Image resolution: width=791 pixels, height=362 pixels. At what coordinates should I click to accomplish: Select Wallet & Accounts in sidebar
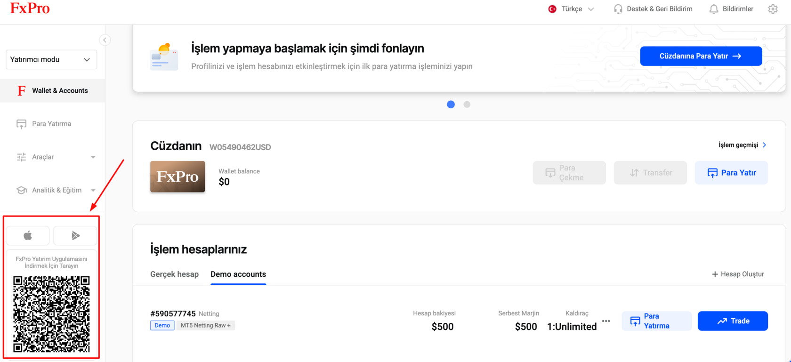(52, 90)
